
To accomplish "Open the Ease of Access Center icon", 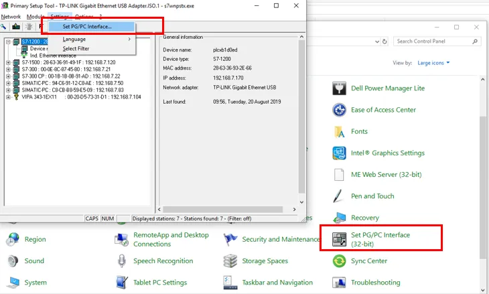I will pos(339,110).
